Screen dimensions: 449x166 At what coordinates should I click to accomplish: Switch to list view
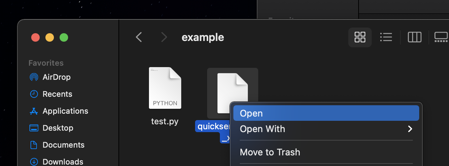(386, 37)
